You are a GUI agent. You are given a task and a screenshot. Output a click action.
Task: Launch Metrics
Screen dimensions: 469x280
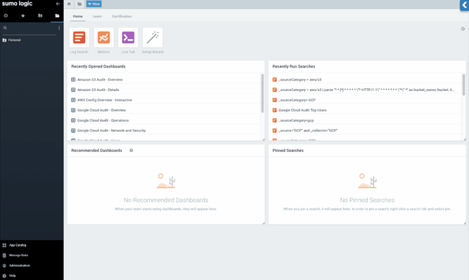tap(104, 37)
